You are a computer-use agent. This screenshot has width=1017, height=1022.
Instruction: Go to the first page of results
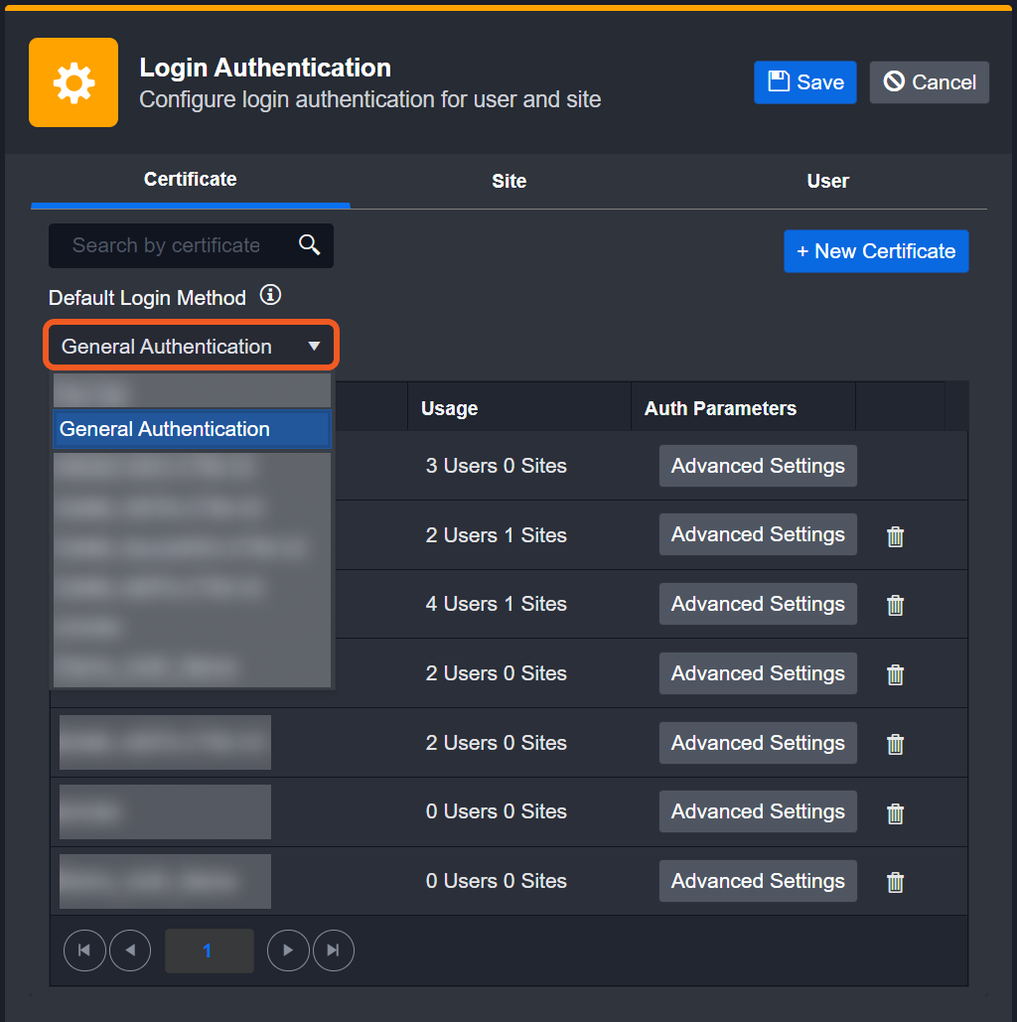point(84,950)
